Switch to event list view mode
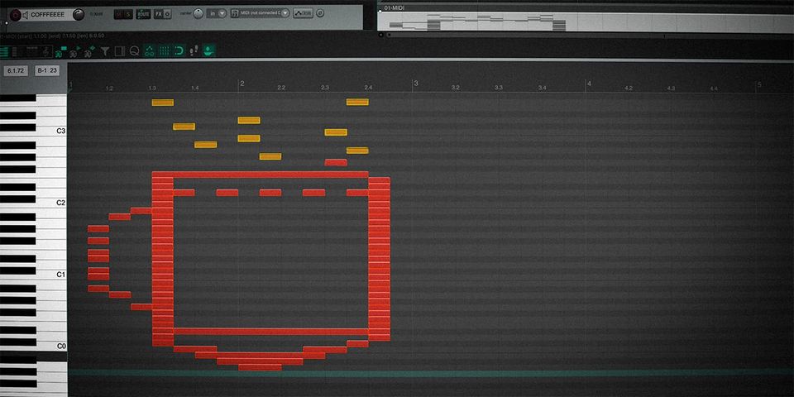Viewport: 794px width, 397px height. (31, 51)
